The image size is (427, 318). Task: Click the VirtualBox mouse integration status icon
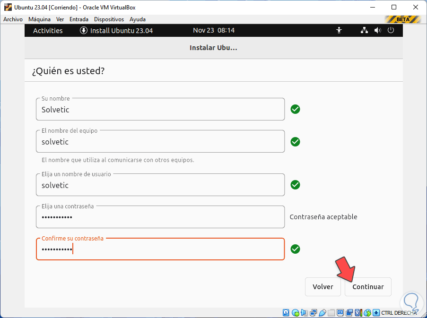pos(367,312)
